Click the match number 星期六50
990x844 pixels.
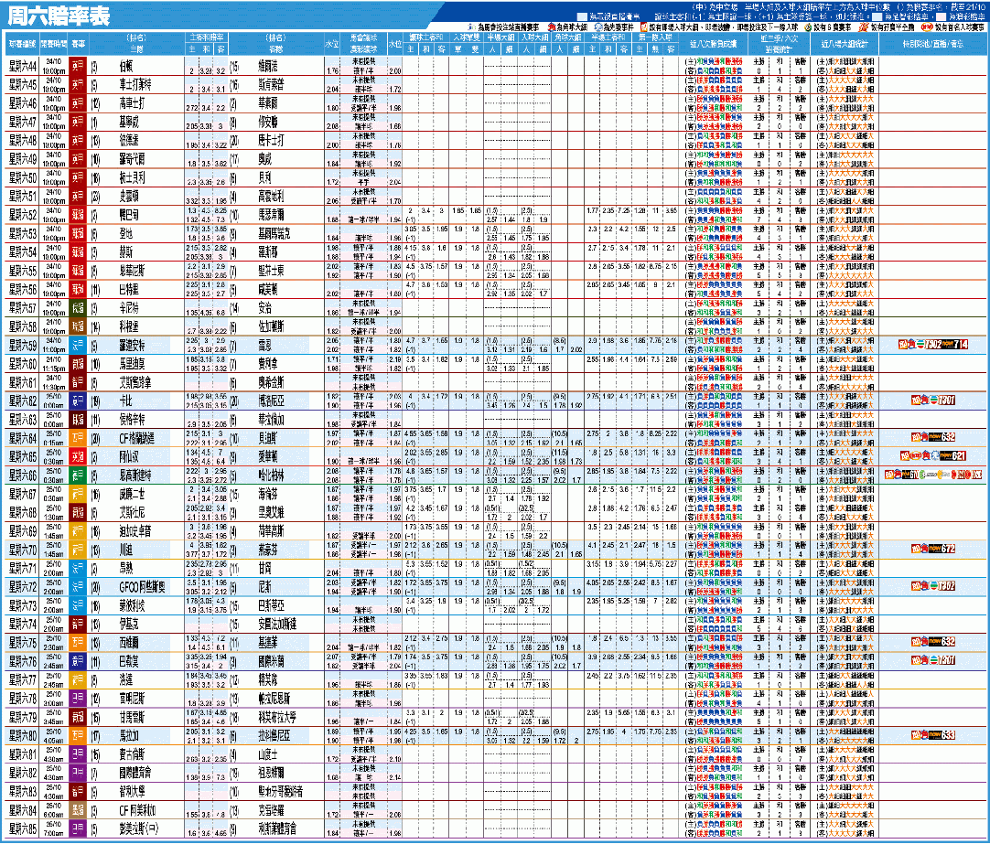[23, 178]
